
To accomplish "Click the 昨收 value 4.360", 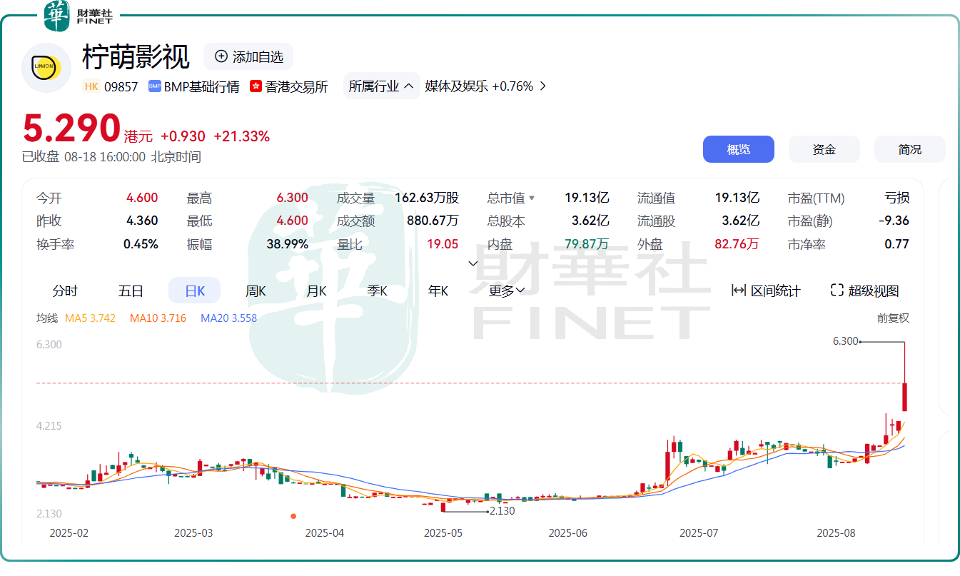I will click(x=142, y=221).
